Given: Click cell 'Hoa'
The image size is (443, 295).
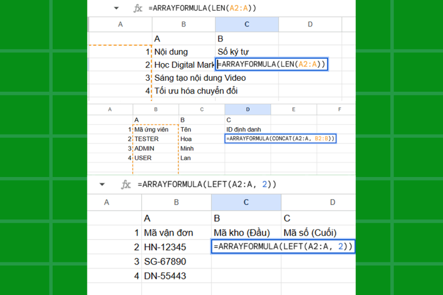Looking at the screenshot, I should pos(202,139).
